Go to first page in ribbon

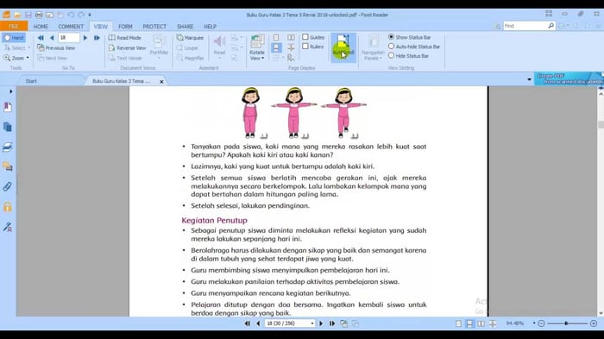pyautogui.click(x=41, y=38)
